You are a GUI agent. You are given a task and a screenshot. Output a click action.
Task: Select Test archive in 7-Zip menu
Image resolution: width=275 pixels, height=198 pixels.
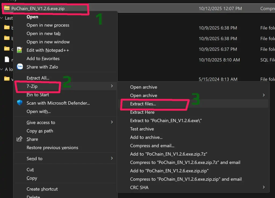point(142,129)
